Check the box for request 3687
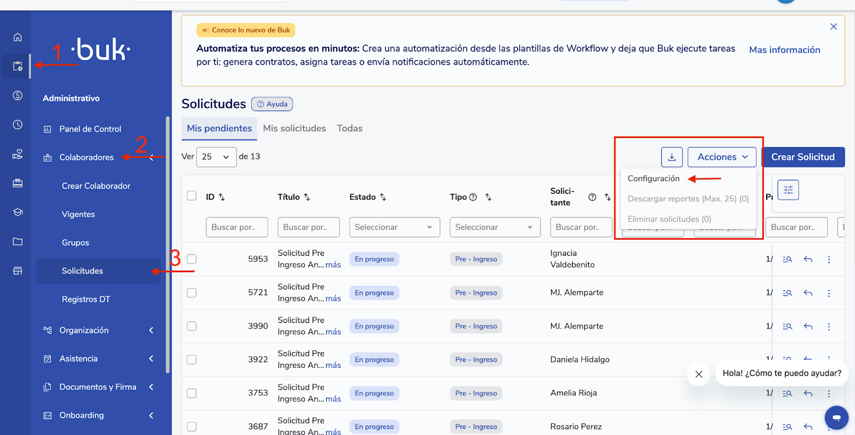This screenshot has width=855, height=435. coord(192,426)
